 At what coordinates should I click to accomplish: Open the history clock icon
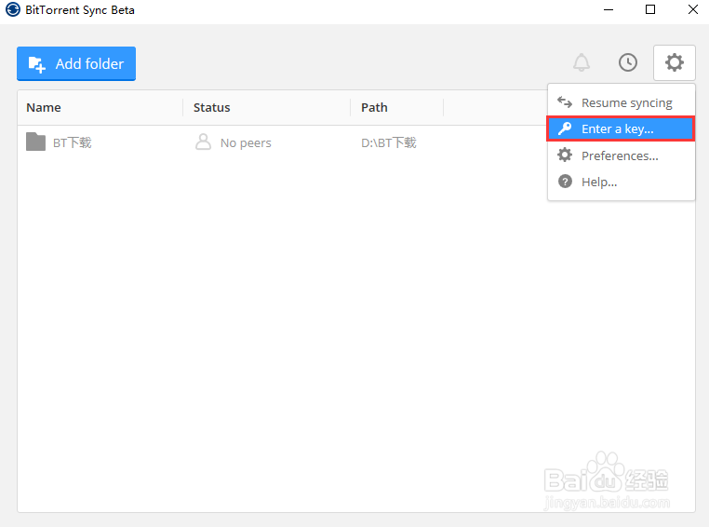coord(628,62)
